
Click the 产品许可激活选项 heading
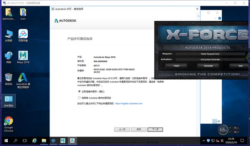point(80,39)
